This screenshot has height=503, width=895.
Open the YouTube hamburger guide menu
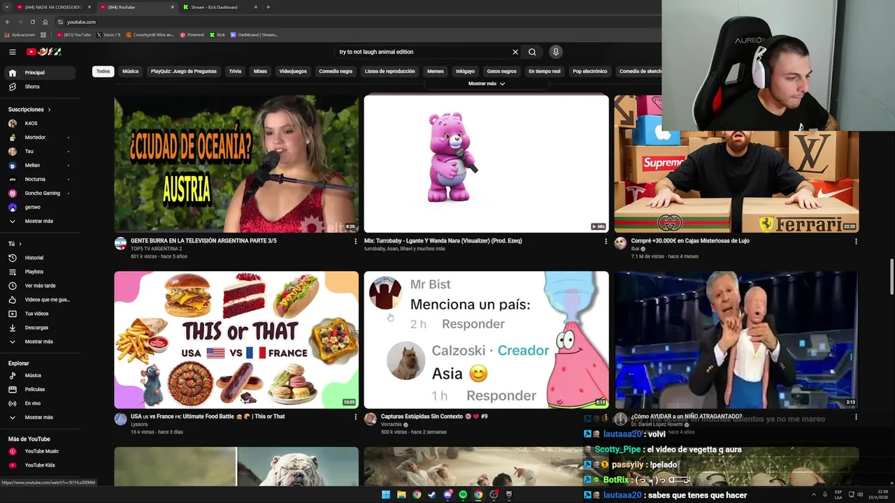click(13, 52)
